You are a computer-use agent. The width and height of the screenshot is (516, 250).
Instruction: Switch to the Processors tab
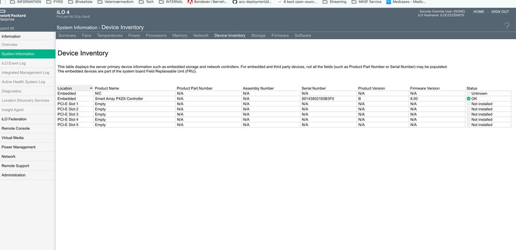[x=156, y=35]
